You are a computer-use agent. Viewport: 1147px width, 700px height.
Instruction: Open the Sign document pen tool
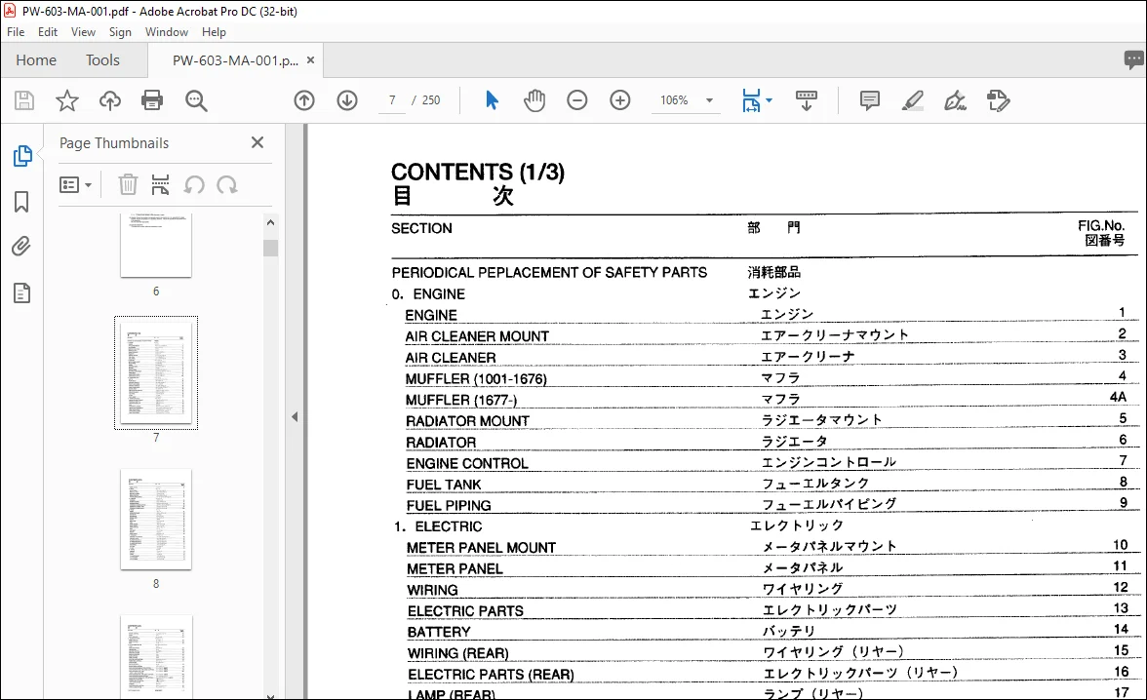click(956, 100)
